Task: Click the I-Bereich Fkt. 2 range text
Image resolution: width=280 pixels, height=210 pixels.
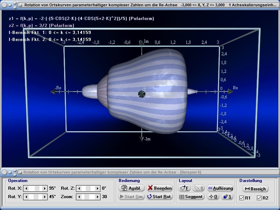Action: pyautogui.click(x=50, y=40)
